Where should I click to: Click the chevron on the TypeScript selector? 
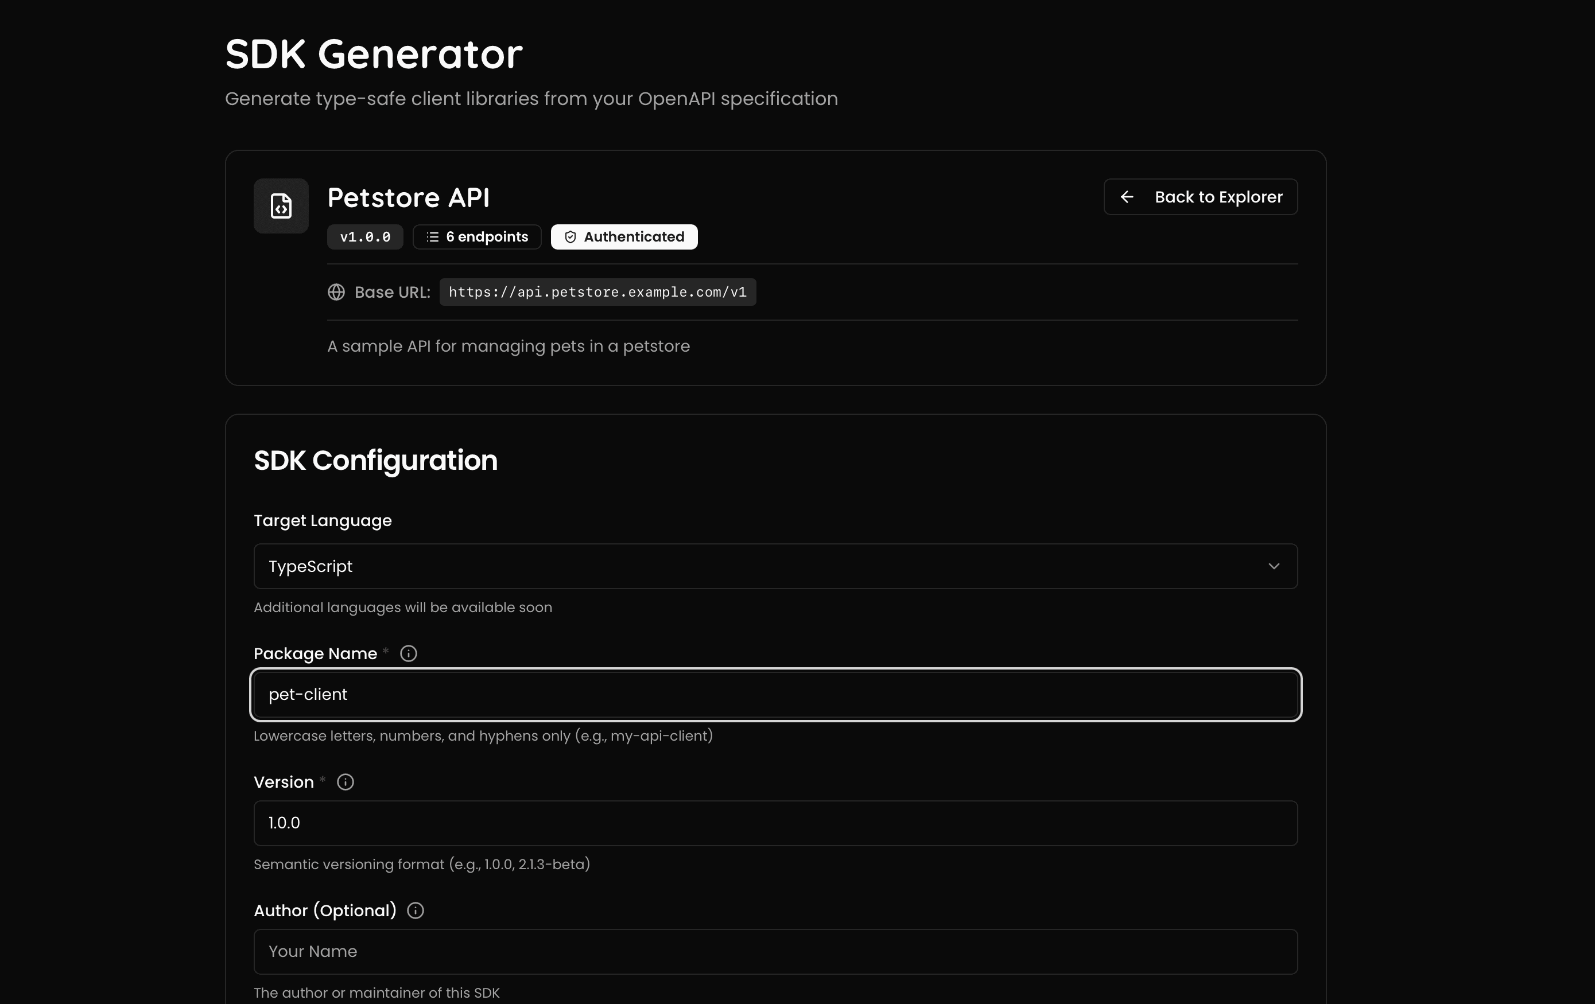coord(1275,566)
